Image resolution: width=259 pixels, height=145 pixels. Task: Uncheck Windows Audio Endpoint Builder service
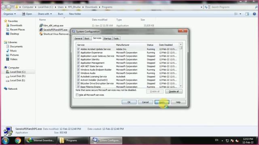point(78,70)
